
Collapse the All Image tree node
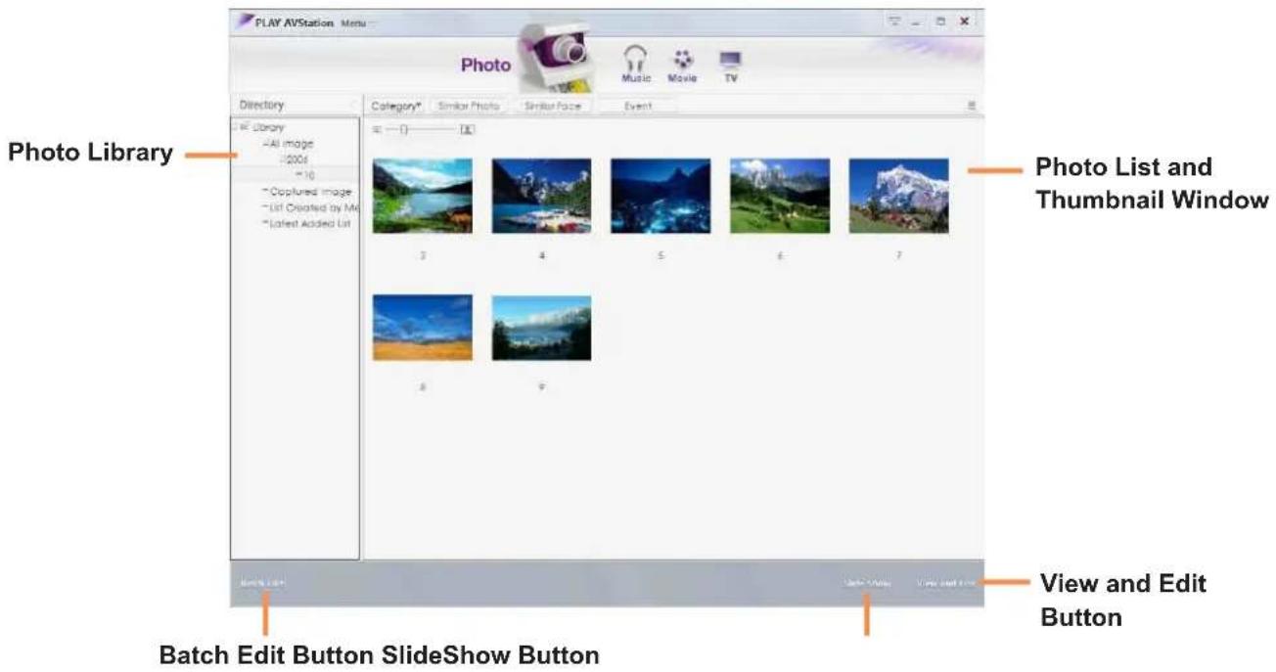[x=264, y=144]
